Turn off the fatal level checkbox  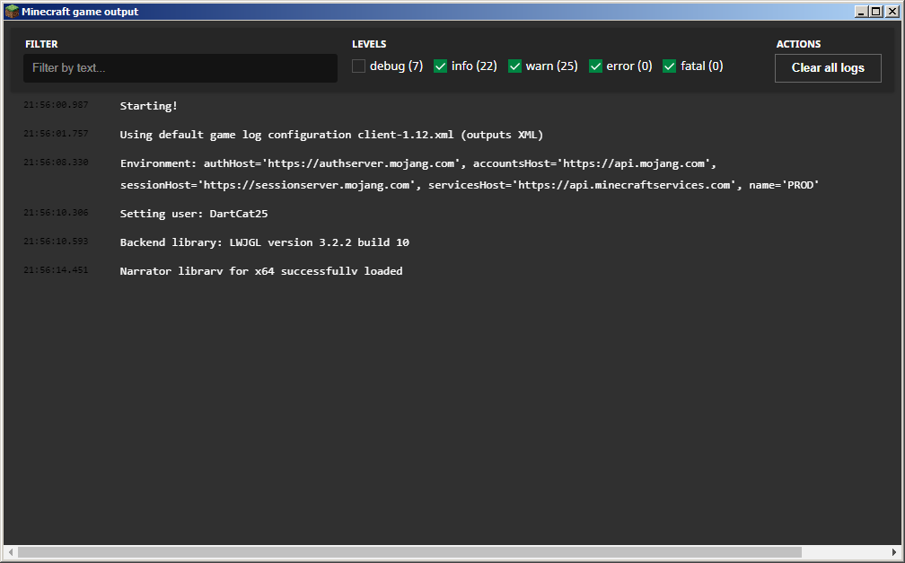(x=670, y=66)
